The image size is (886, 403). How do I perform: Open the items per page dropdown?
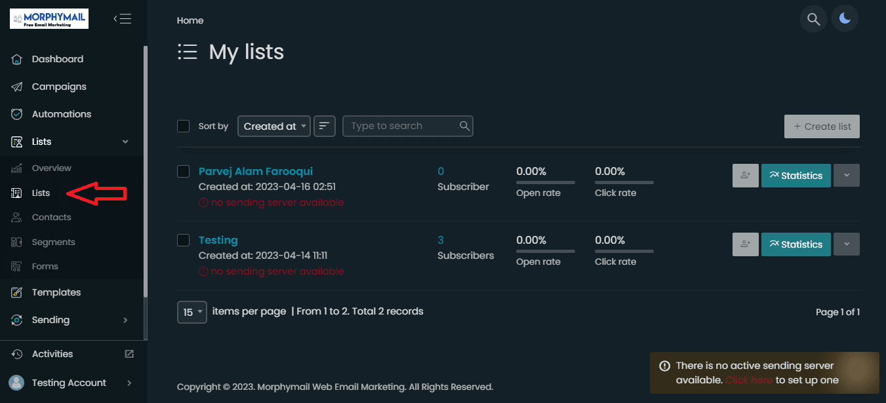[x=192, y=312]
